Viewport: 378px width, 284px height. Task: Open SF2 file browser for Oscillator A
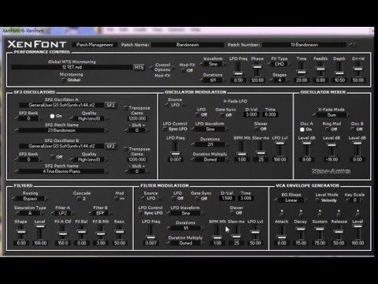[x=110, y=105]
